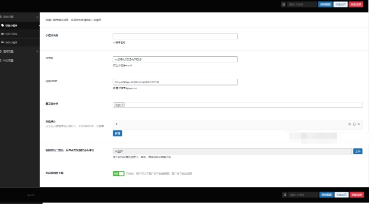Viewport: 373px width, 204px height.
Task: Click the list icon in top header bar
Action: (283, 5)
